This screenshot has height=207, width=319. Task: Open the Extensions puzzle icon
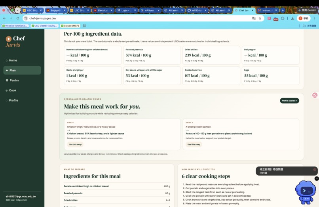[x=283, y=18]
